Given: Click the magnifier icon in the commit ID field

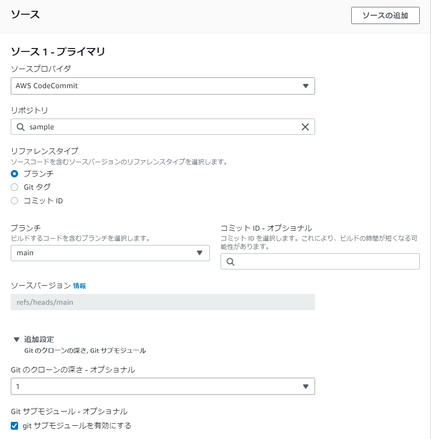Looking at the screenshot, I should (229, 261).
